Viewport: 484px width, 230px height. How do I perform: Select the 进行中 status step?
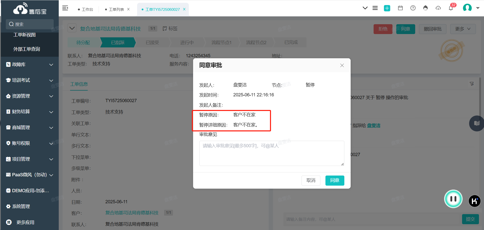[187, 42]
